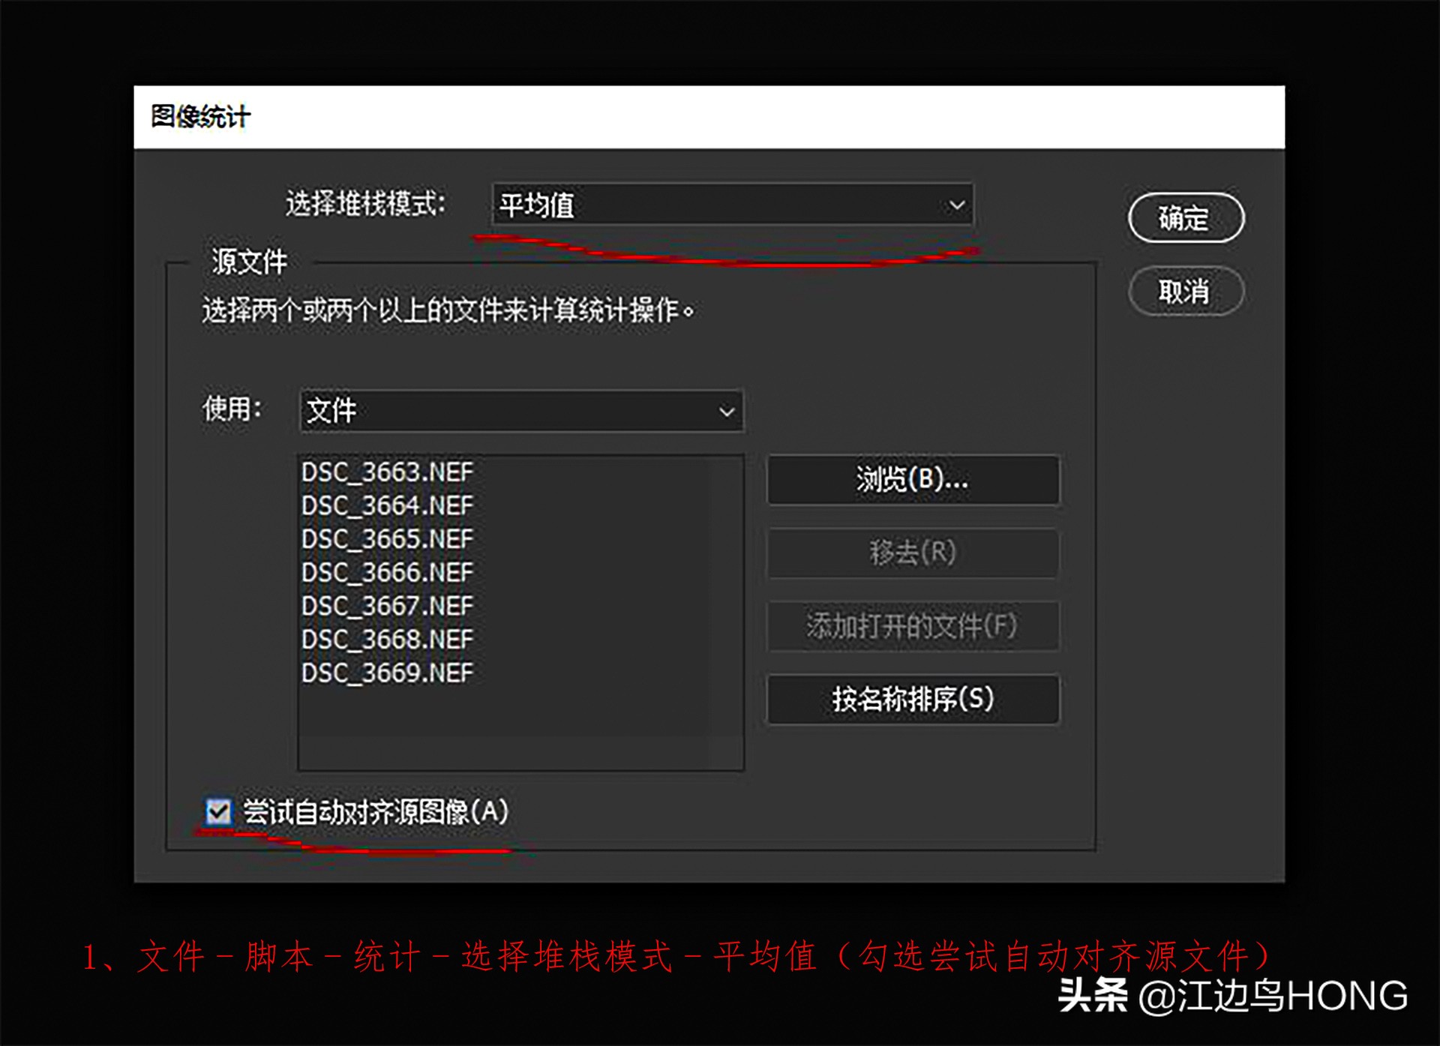
Task: Click 添加打开的文件(F)
Action: click(912, 627)
